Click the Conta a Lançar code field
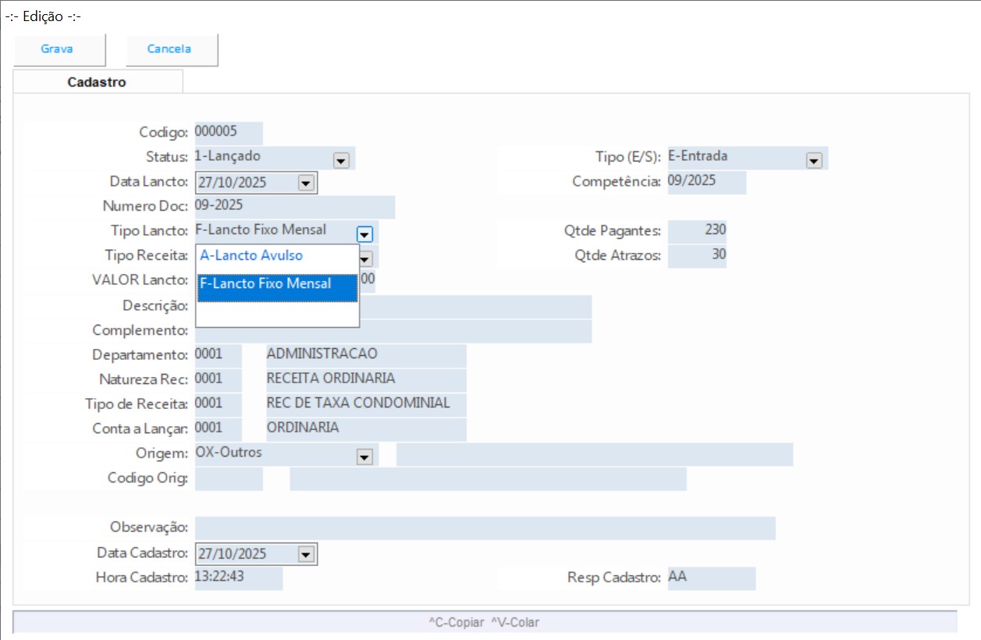Screen dimensions: 981x640 click(218, 428)
